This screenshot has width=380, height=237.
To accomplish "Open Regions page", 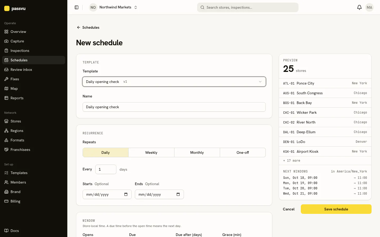I will 34,131.
